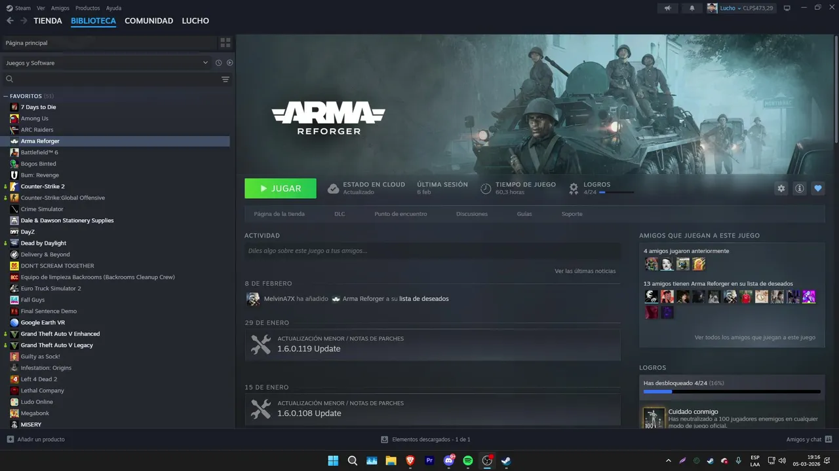Open the Ver menu

[x=41, y=8]
